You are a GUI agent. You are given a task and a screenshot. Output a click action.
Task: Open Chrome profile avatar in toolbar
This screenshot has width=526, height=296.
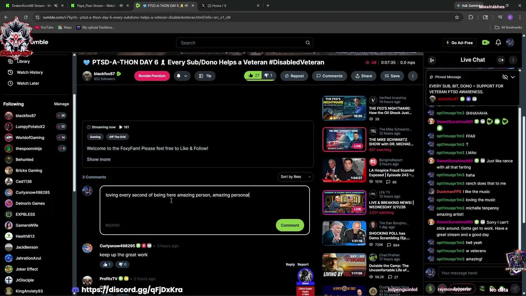coord(510,17)
